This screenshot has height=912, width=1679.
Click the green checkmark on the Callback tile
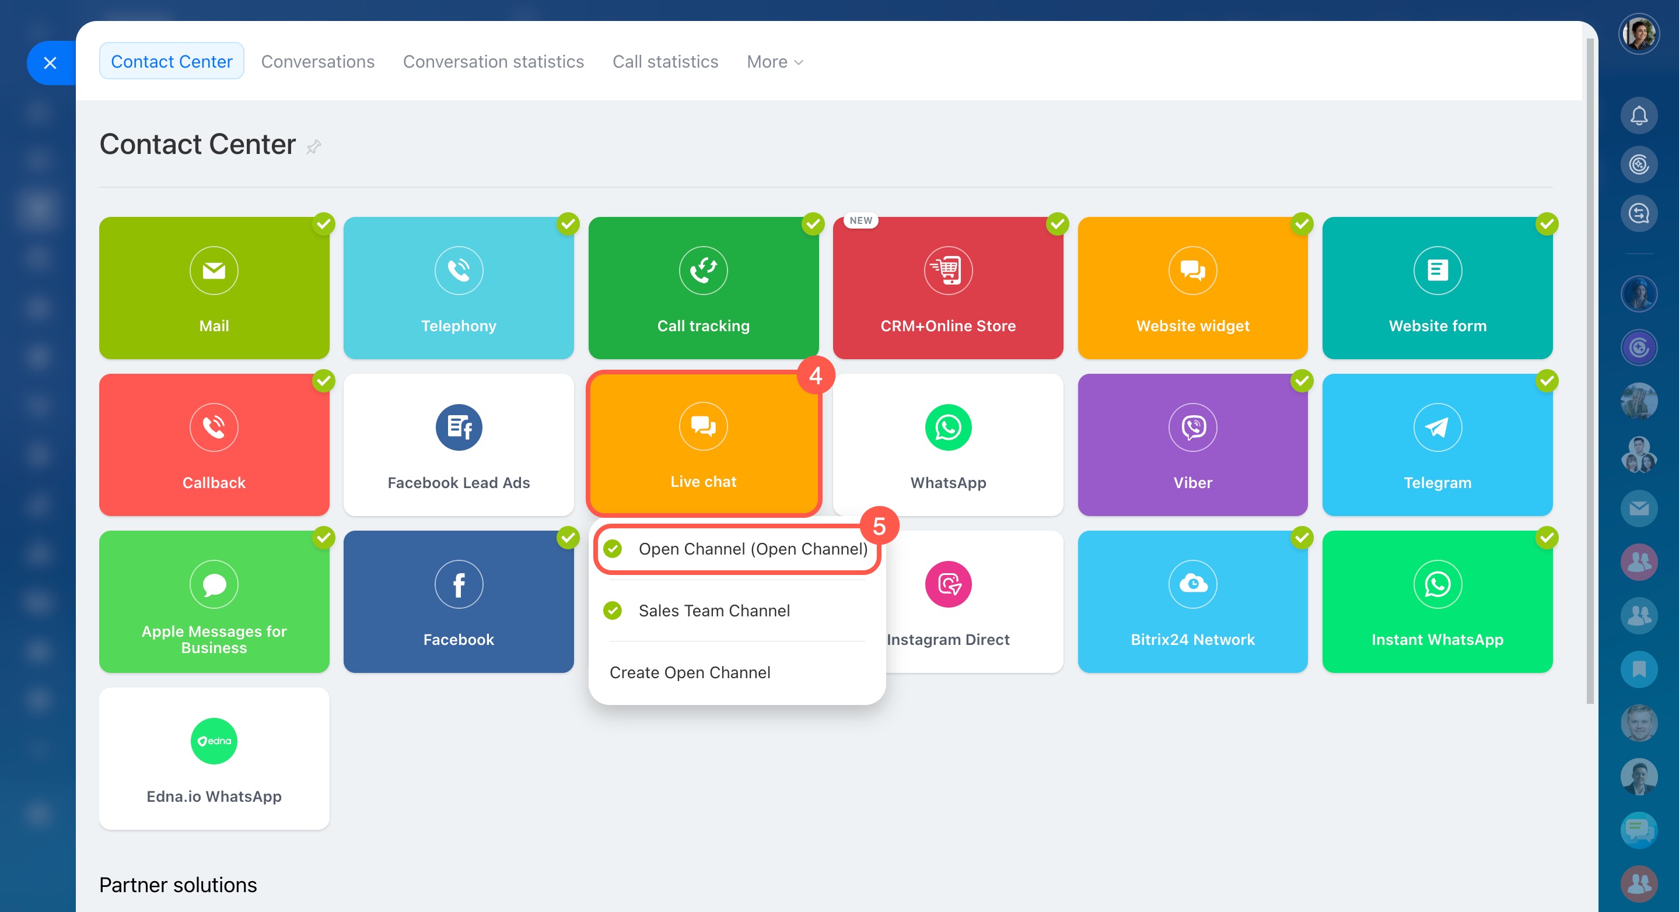(323, 380)
